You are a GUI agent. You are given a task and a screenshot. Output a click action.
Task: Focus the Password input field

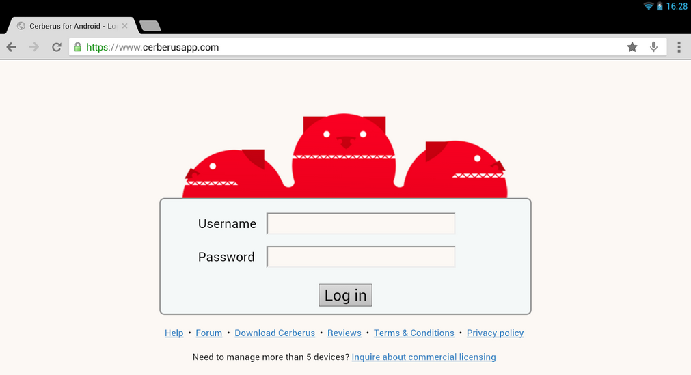coord(361,257)
